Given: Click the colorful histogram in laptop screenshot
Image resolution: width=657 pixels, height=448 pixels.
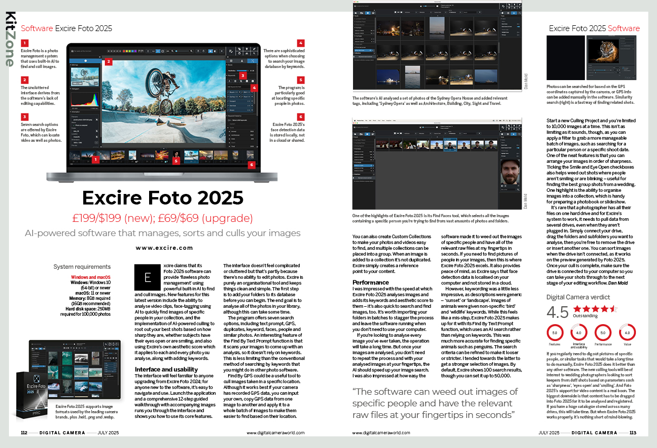Looking at the screenshot, I should coord(85,100).
